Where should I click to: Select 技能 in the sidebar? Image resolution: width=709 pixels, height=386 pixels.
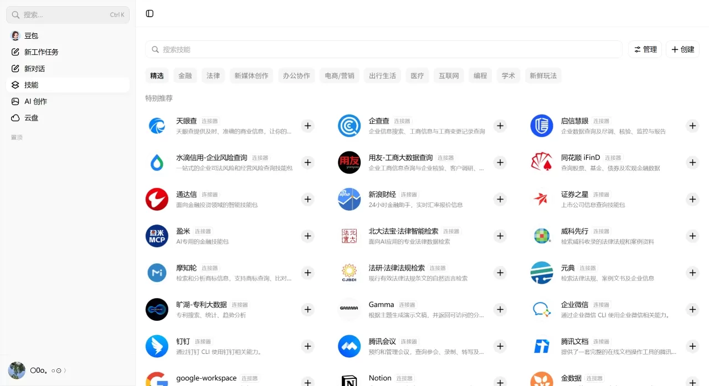(x=68, y=85)
